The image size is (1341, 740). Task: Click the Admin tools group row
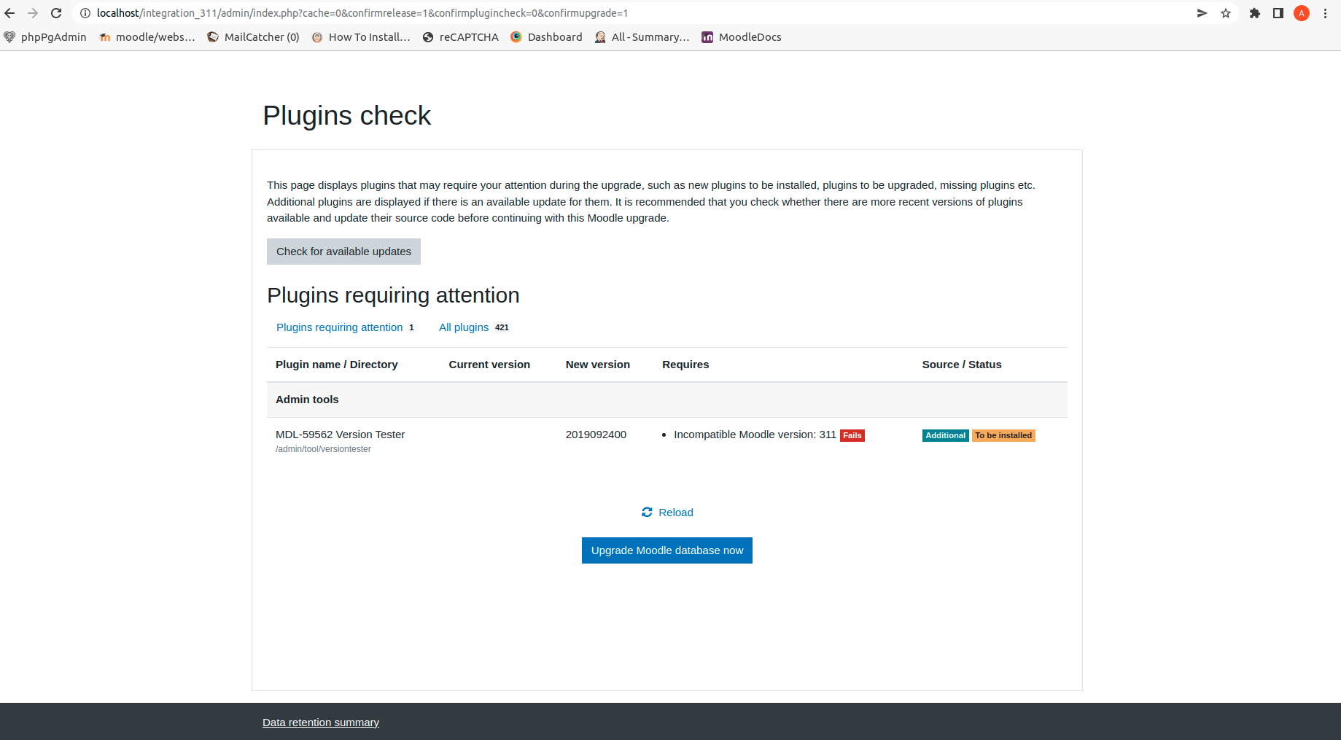pos(667,400)
